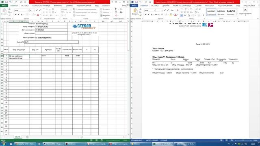Add new sheet with plus button
The height and width of the screenshot is (146, 260).
(27, 137)
